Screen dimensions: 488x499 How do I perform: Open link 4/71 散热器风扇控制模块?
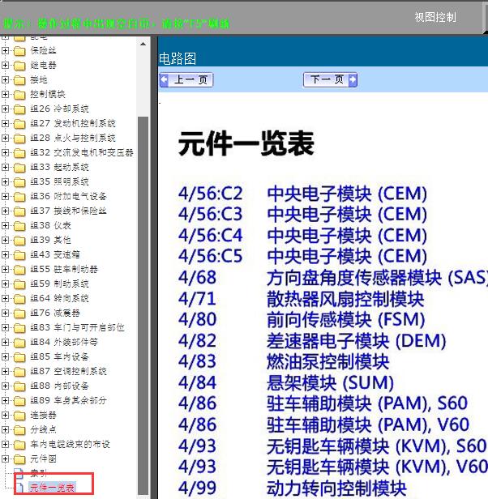pos(301,299)
